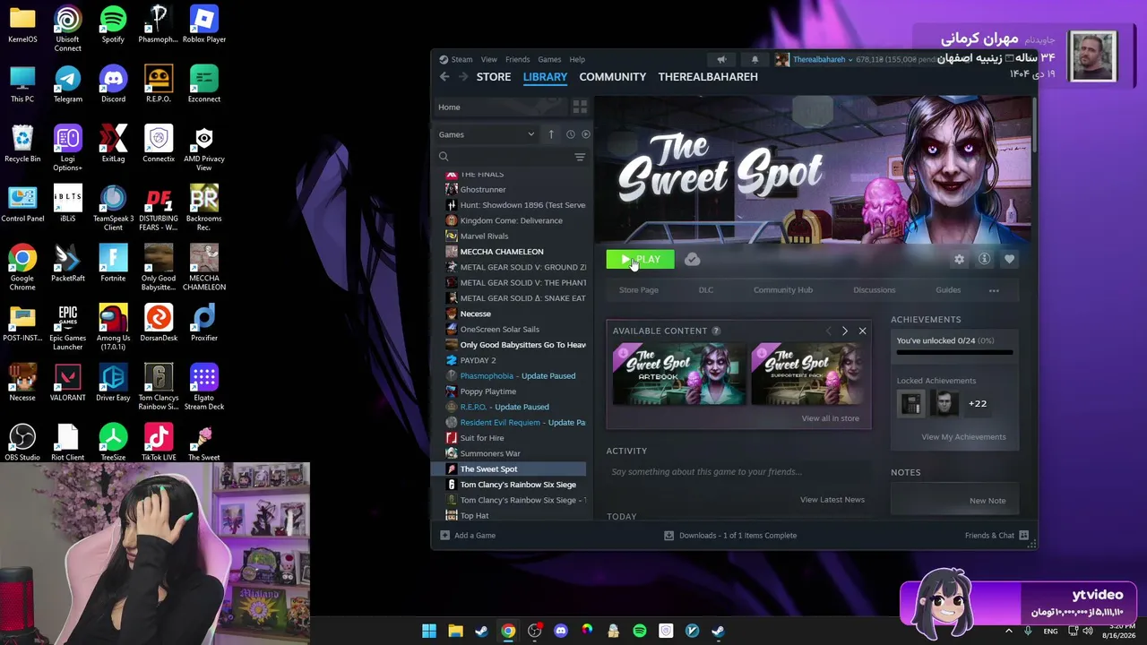Open the Games menu in the menu bar
This screenshot has width=1147, height=645.
pos(549,60)
